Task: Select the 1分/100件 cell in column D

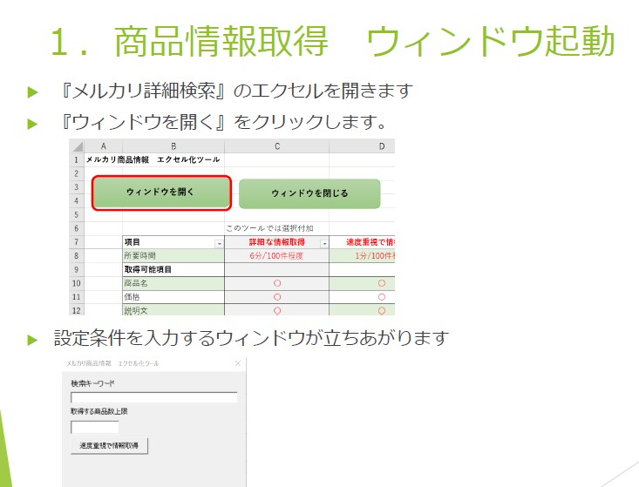Action: [362, 256]
